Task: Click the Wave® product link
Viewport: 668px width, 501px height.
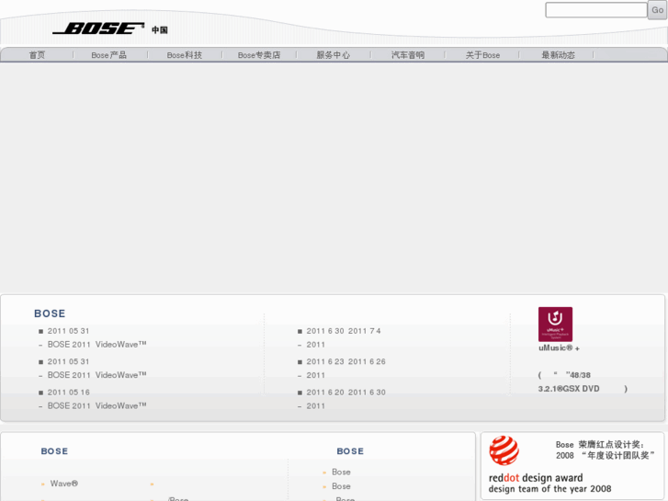Action: point(64,484)
